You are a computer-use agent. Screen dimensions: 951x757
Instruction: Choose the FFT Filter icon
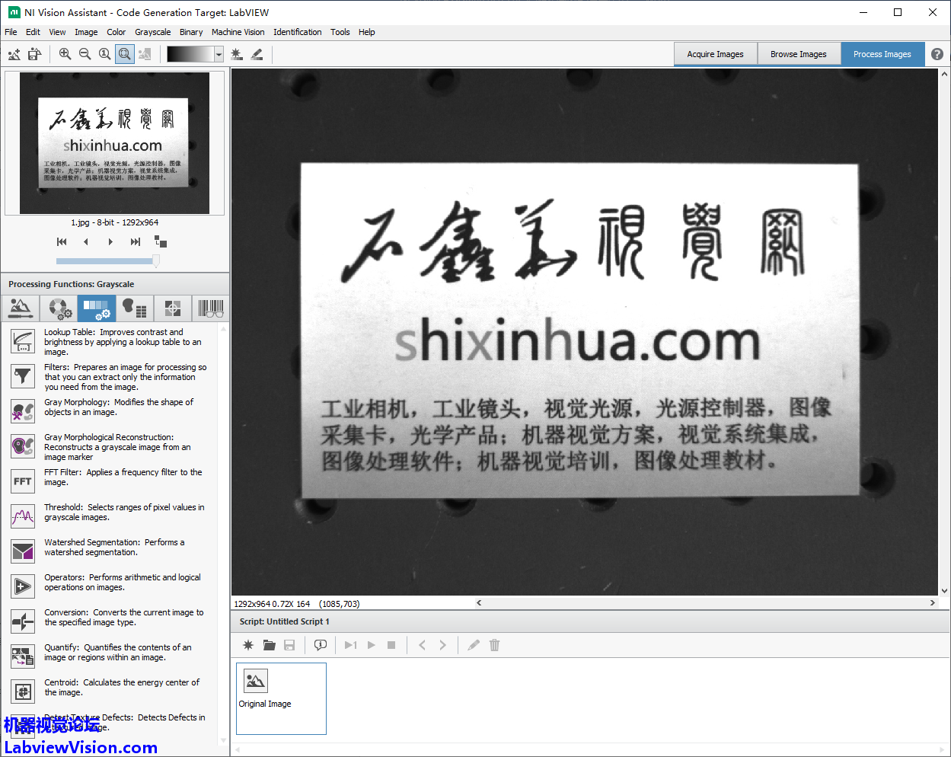(23, 481)
